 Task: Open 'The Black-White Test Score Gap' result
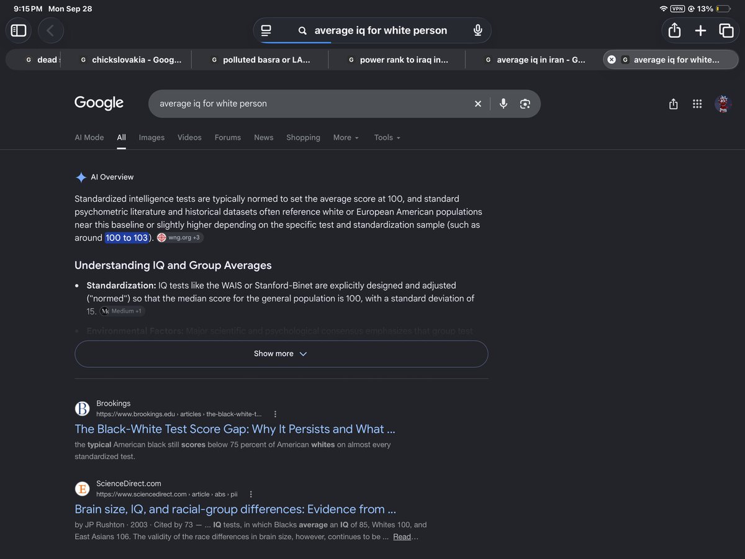click(235, 429)
